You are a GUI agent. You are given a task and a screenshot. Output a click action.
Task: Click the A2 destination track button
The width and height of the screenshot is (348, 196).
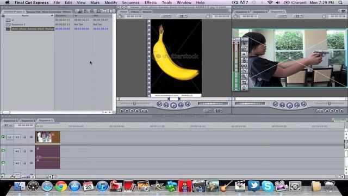[x=17, y=163]
